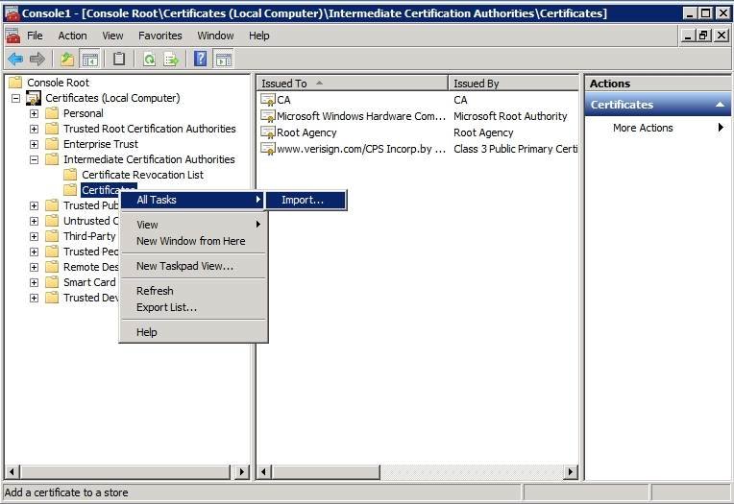Open the Favorites menu
The height and width of the screenshot is (504, 734).
[x=160, y=36]
